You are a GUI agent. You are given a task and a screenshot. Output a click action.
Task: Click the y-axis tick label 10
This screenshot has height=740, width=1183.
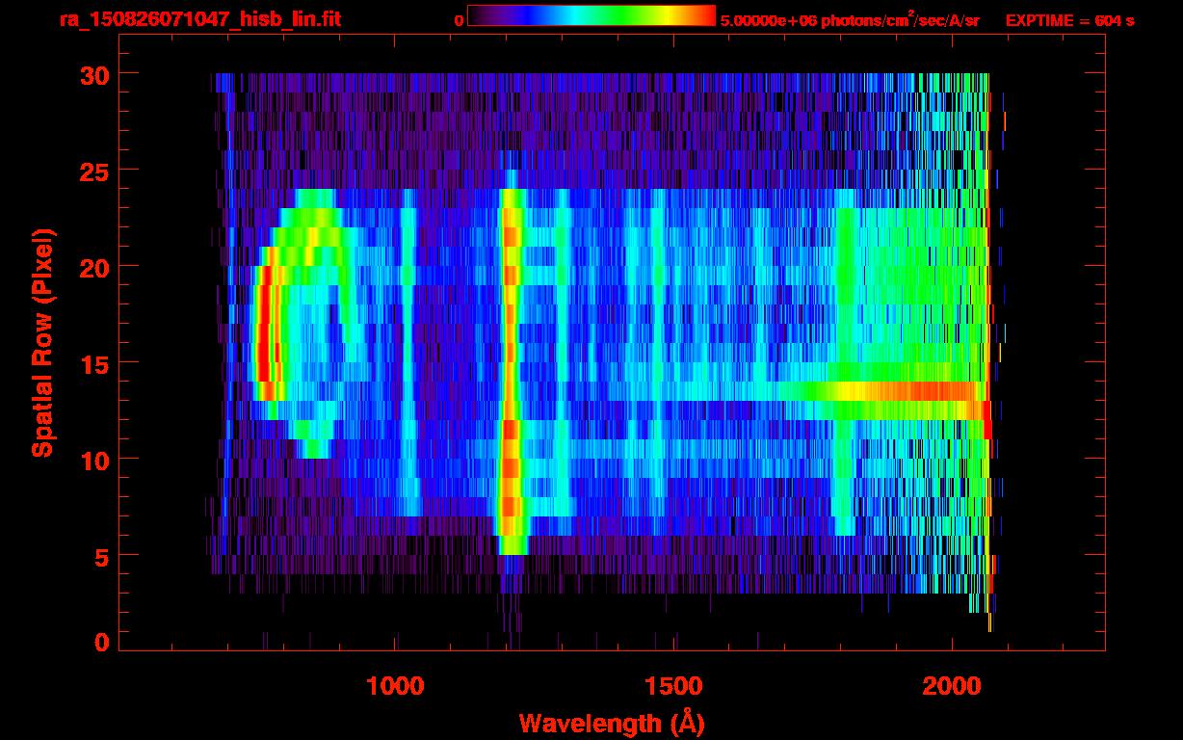[x=93, y=460]
